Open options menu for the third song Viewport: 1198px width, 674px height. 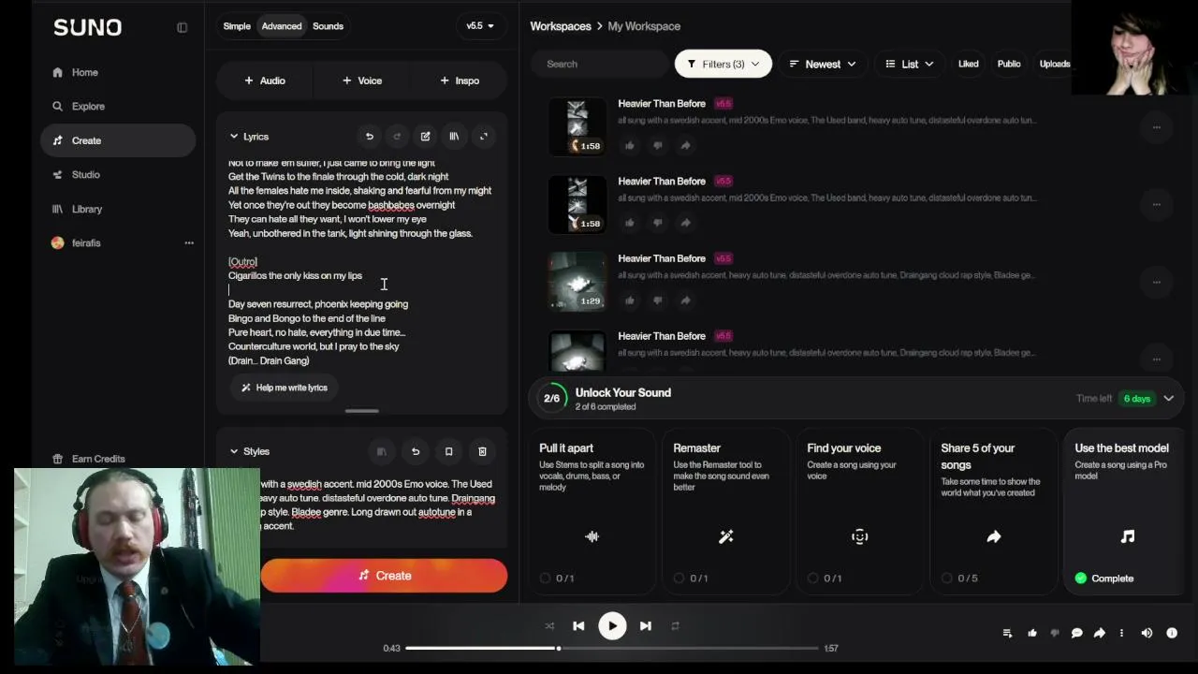(1157, 282)
